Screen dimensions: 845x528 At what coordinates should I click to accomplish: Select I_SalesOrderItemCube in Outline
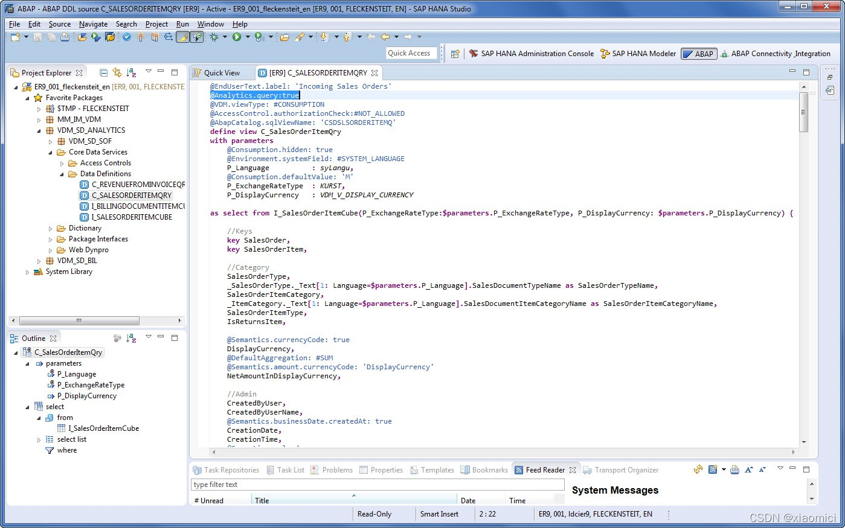(x=98, y=428)
